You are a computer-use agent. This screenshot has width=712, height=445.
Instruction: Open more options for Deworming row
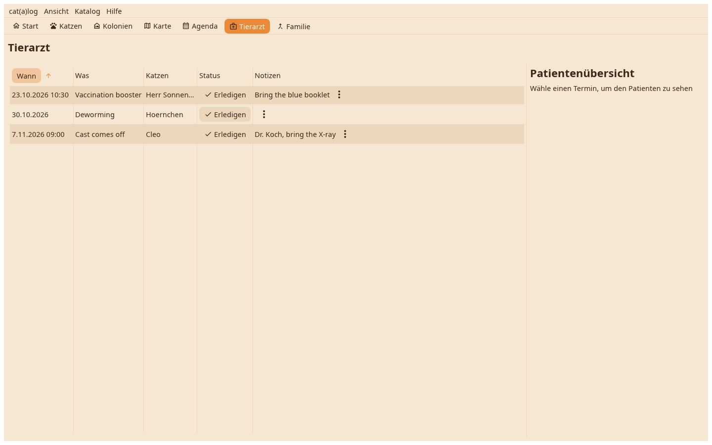(264, 114)
